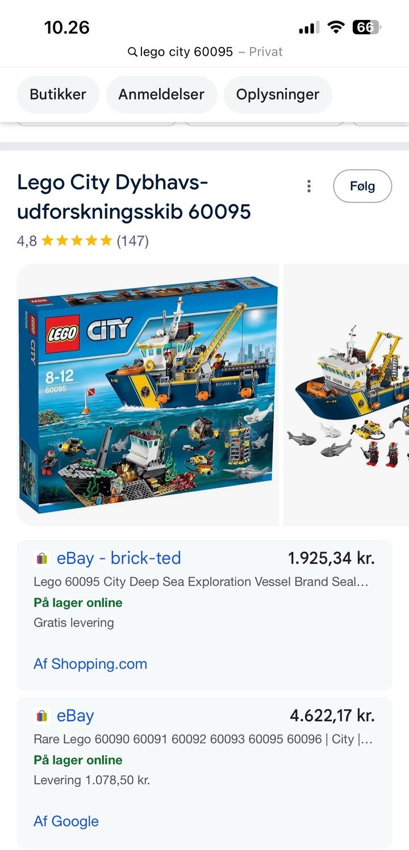This screenshot has width=409, height=850.
Task: Open the second eBay listing title
Action: 202,740
